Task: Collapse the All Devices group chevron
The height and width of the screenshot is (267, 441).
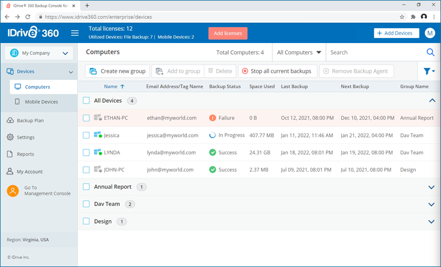Action: [432, 100]
